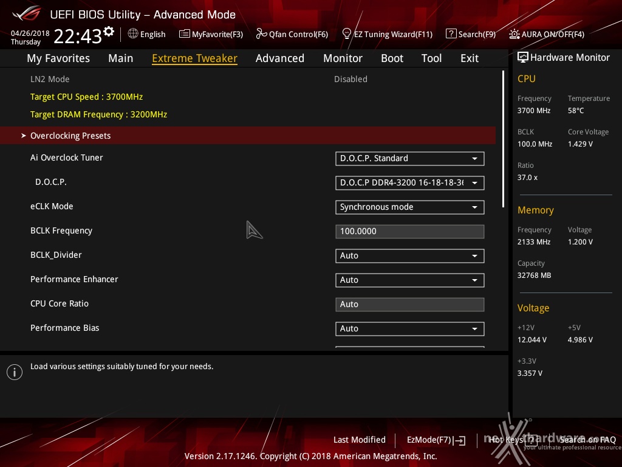
Task: Click the globe language icon
Action: (133, 34)
